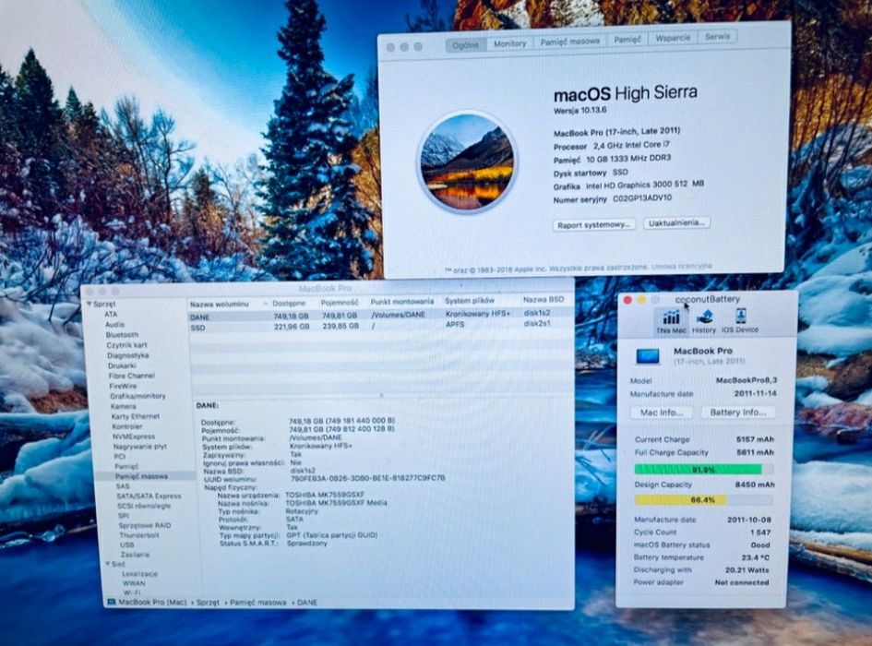This screenshot has width=872, height=646.
Task: Select Grafika/monitory in the sidebar
Action: (137, 396)
